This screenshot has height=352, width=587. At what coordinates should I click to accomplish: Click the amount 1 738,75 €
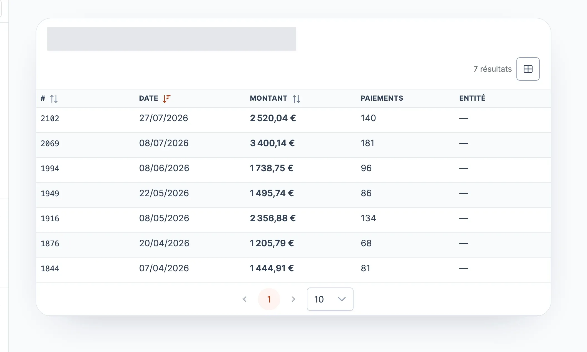click(271, 168)
